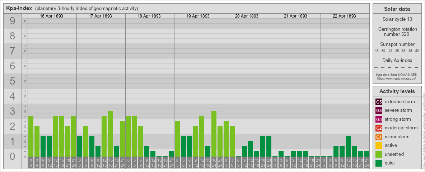Click the 22 Apr 12-15 hour bar
This screenshot has width=425, height=172.
348,146
